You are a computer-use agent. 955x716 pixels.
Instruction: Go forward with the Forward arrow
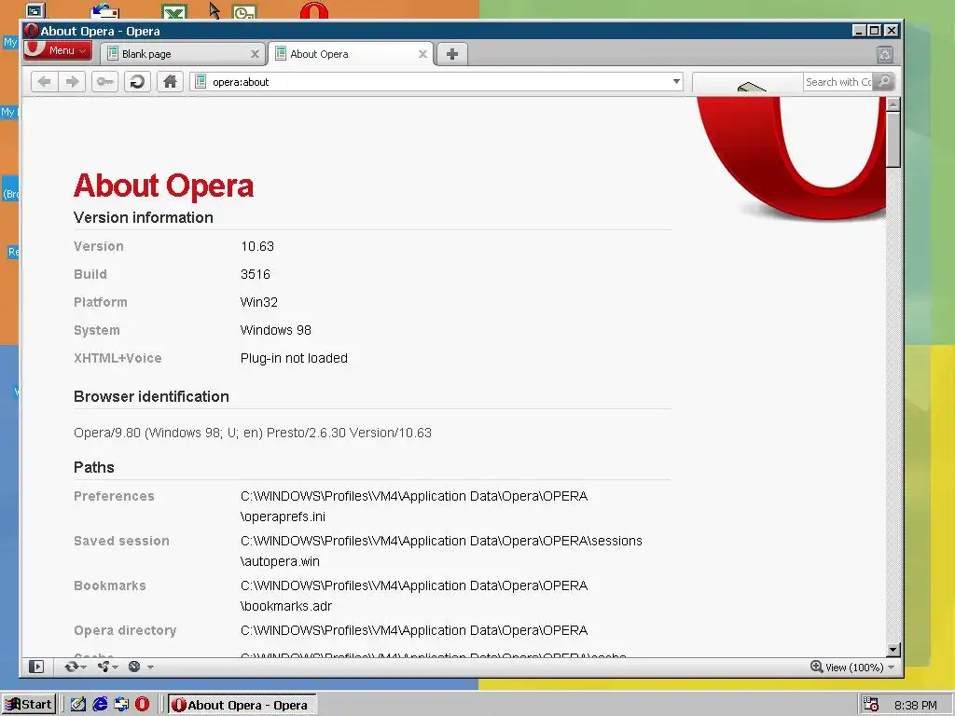[x=73, y=82]
